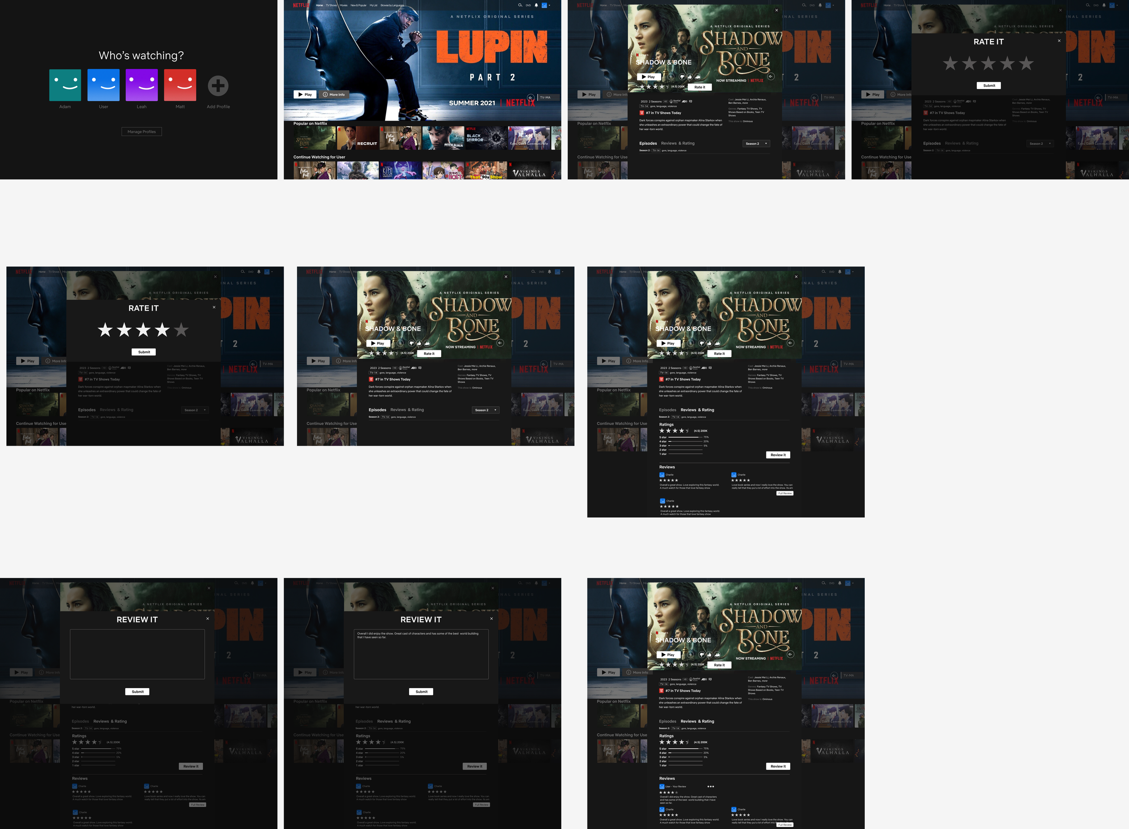This screenshot has height=829, width=1129.
Task: Click the "Who's watching?" heading
Action: [x=141, y=55]
